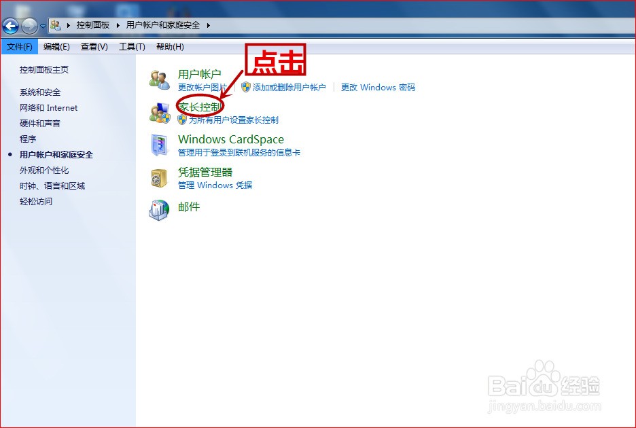The height and width of the screenshot is (428, 636).
Task: Open the 家长控制 heading link
Action: coord(200,107)
